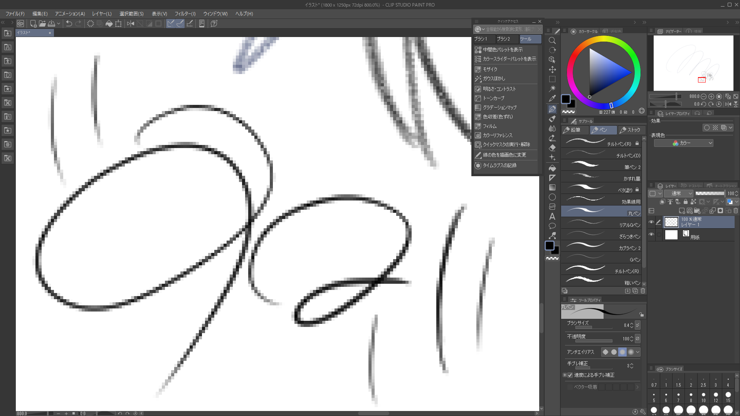Expand the anti-aliasing options dropdown
The height and width of the screenshot is (416, 740).
637,352
